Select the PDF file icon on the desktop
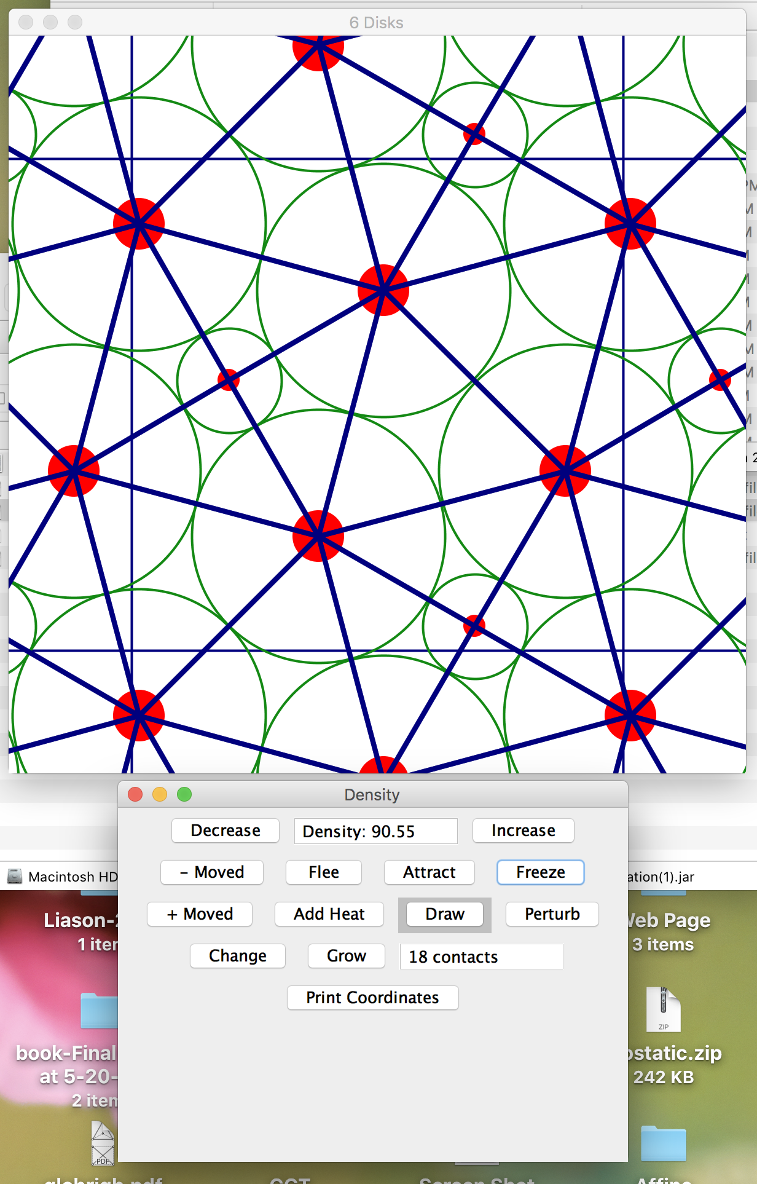This screenshot has height=1184, width=757. (x=103, y=1143)
